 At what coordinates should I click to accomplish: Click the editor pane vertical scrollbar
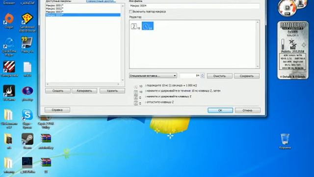[x=258, y=44]
